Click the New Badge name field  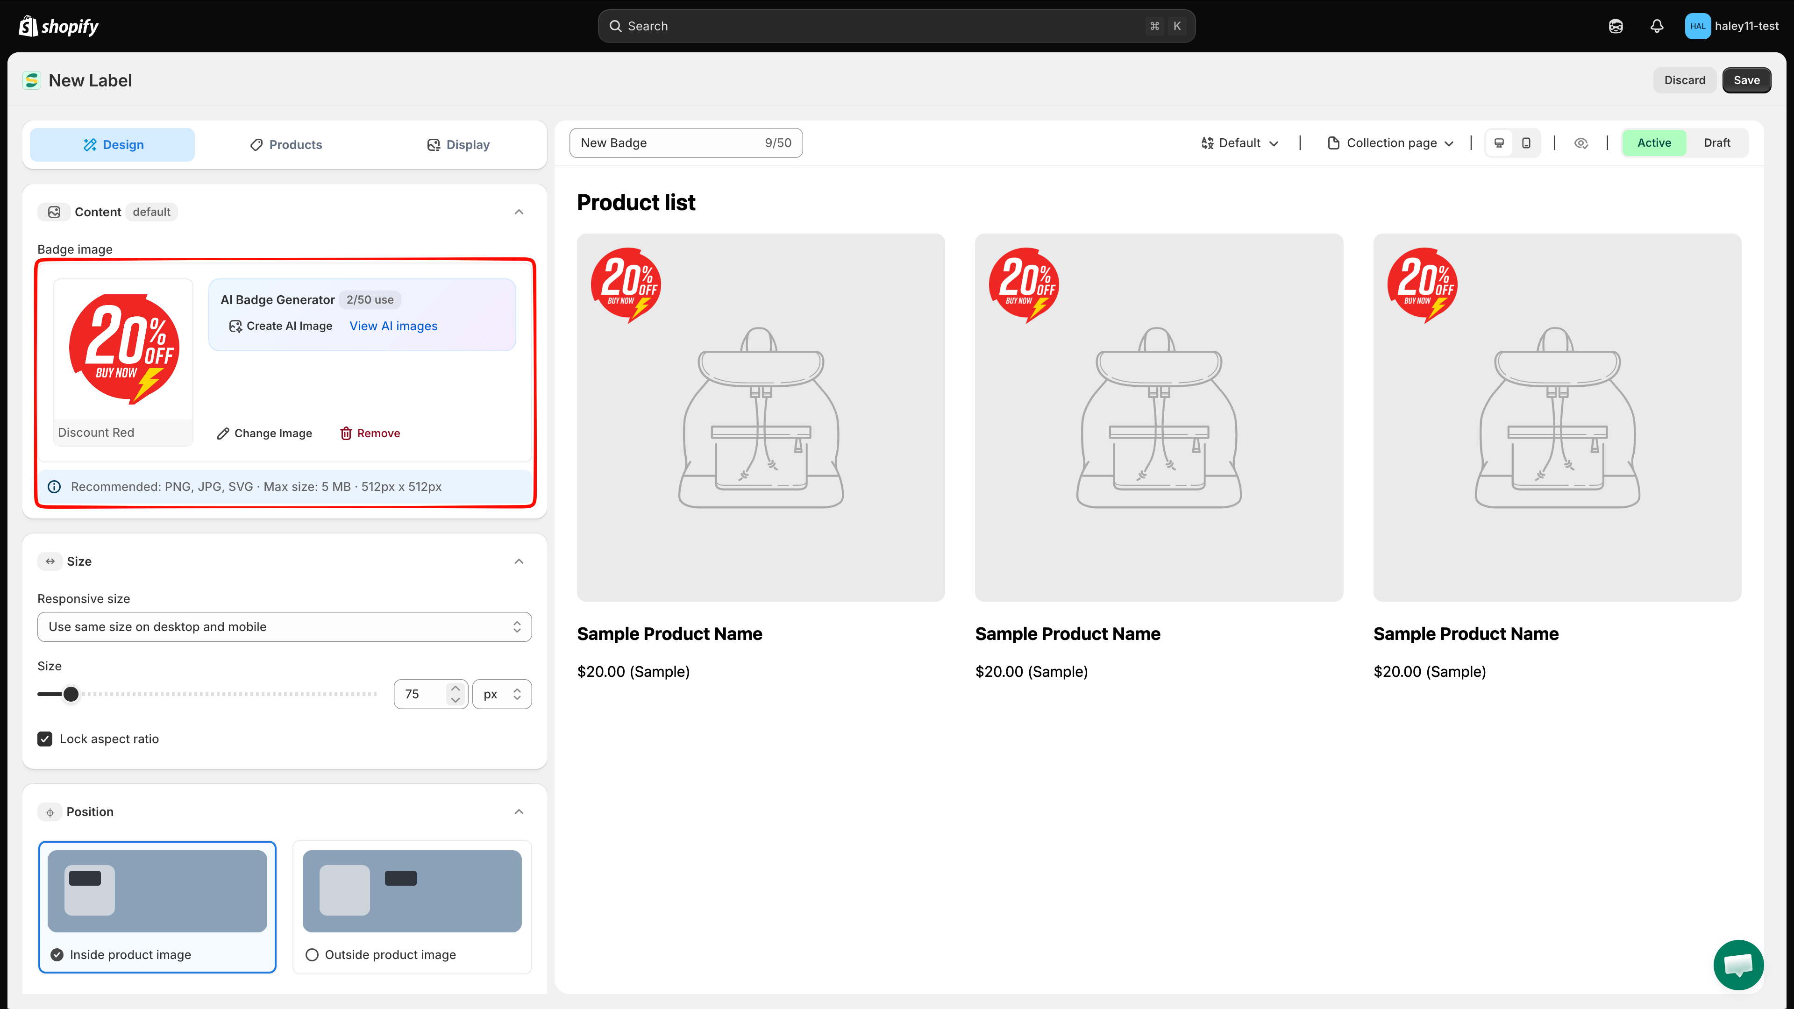pyautogui.click(x=685, y=143)
